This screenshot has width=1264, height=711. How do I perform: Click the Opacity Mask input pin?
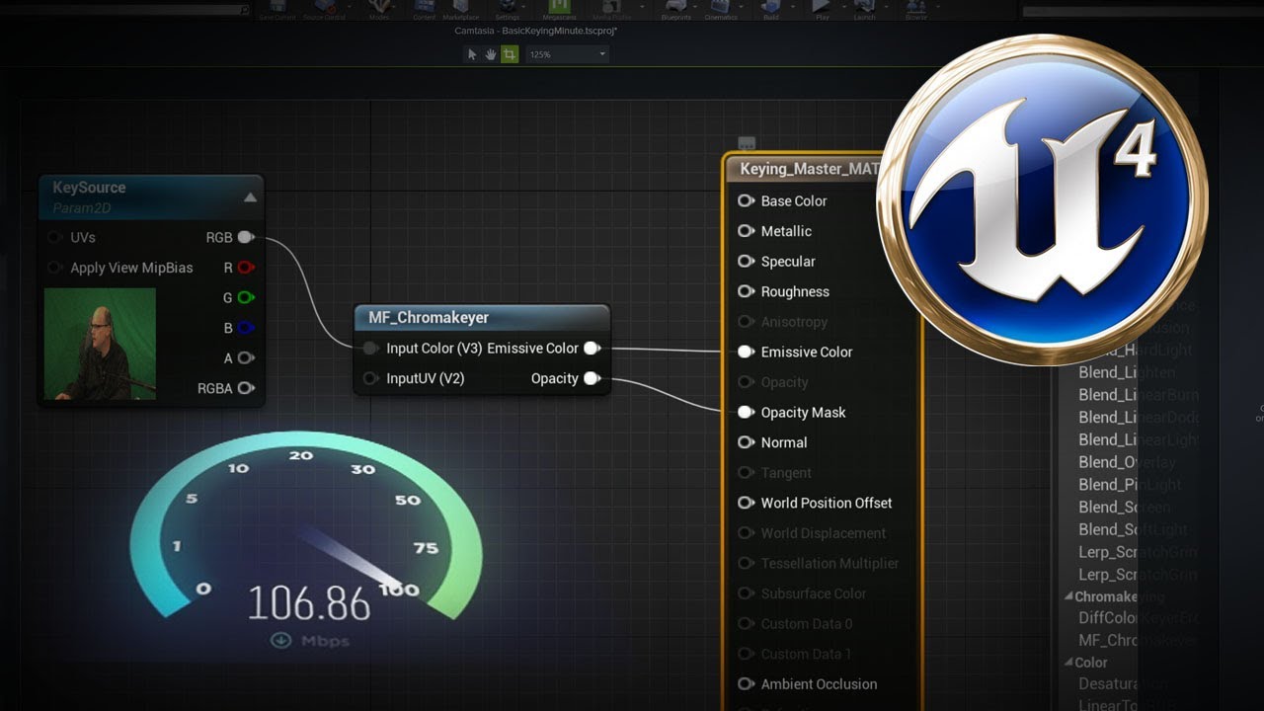pyautogui.click(x=747, y=412)
